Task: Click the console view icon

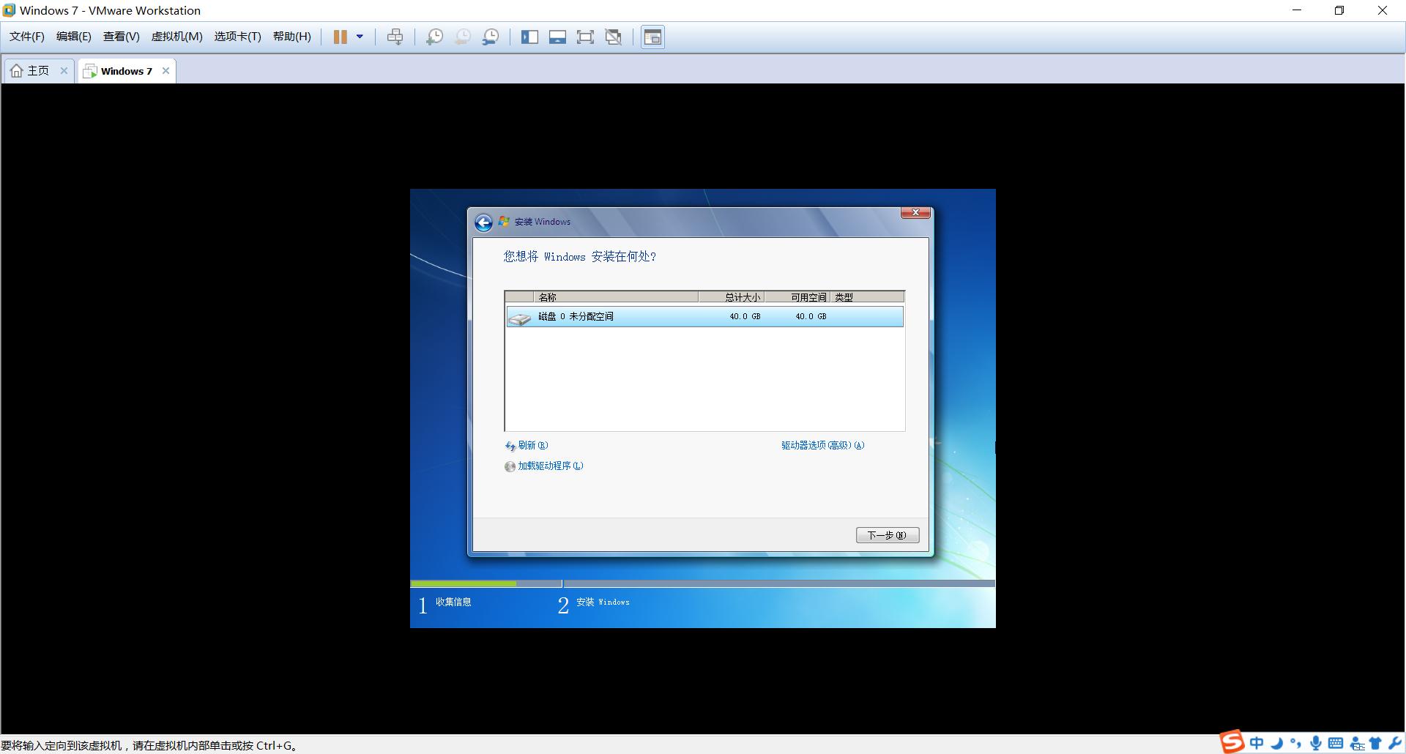Action: [652, 37]
